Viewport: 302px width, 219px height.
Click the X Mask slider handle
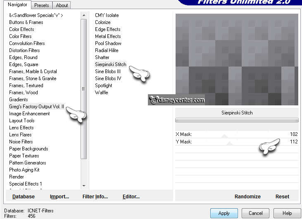click(225, 136)
